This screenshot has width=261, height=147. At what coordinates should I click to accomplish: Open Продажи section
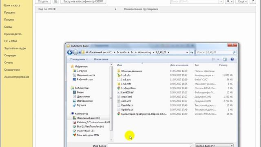(10, 13)
